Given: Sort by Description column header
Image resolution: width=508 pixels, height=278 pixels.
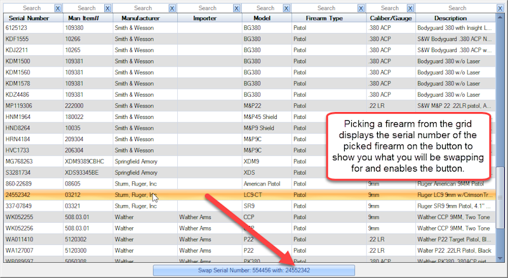Looking at the screenshot, I should pos(455,18).
